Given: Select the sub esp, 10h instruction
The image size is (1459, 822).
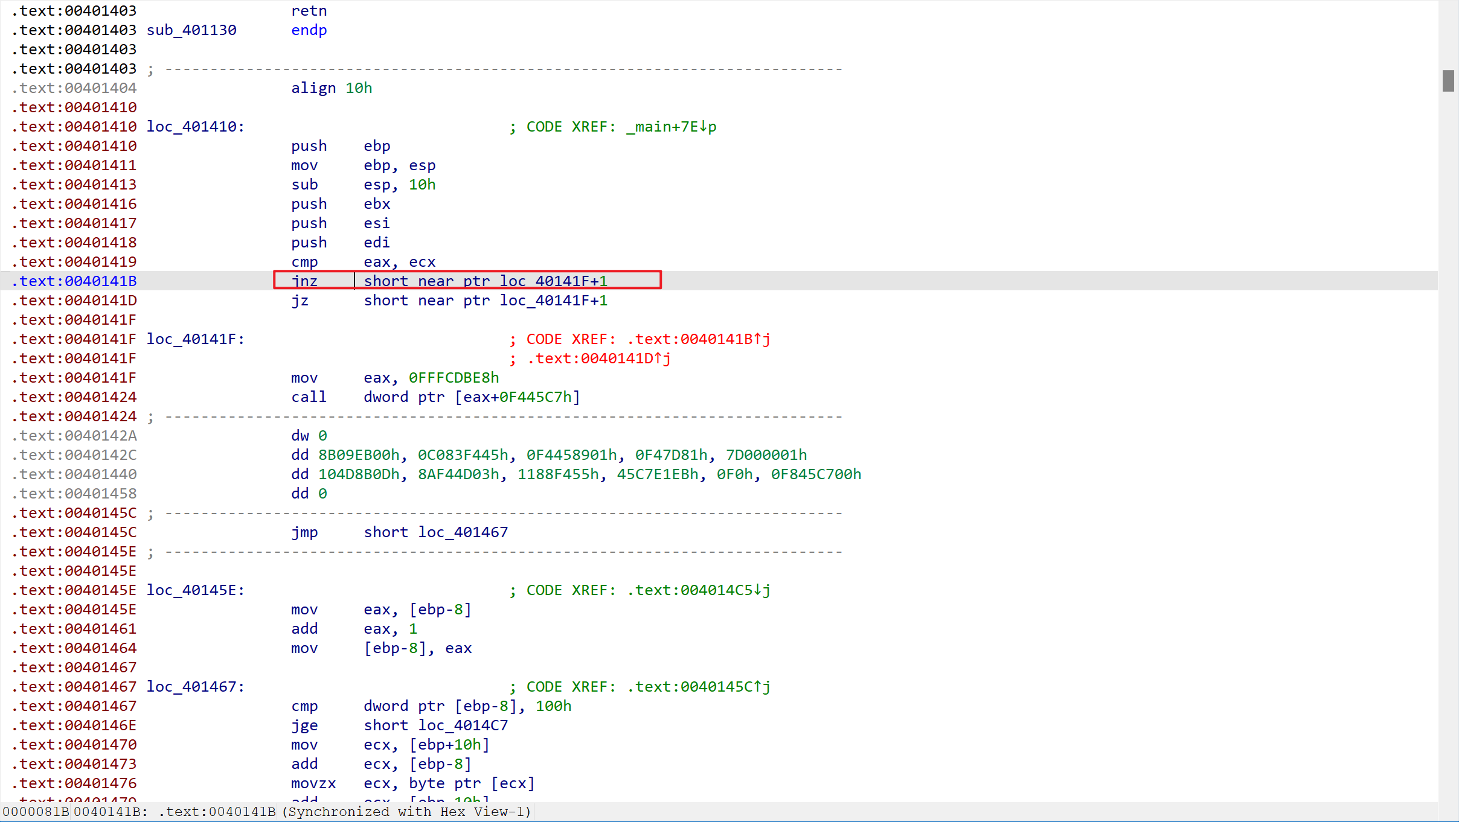Looking at the screenshot, I should coord(363,185).
